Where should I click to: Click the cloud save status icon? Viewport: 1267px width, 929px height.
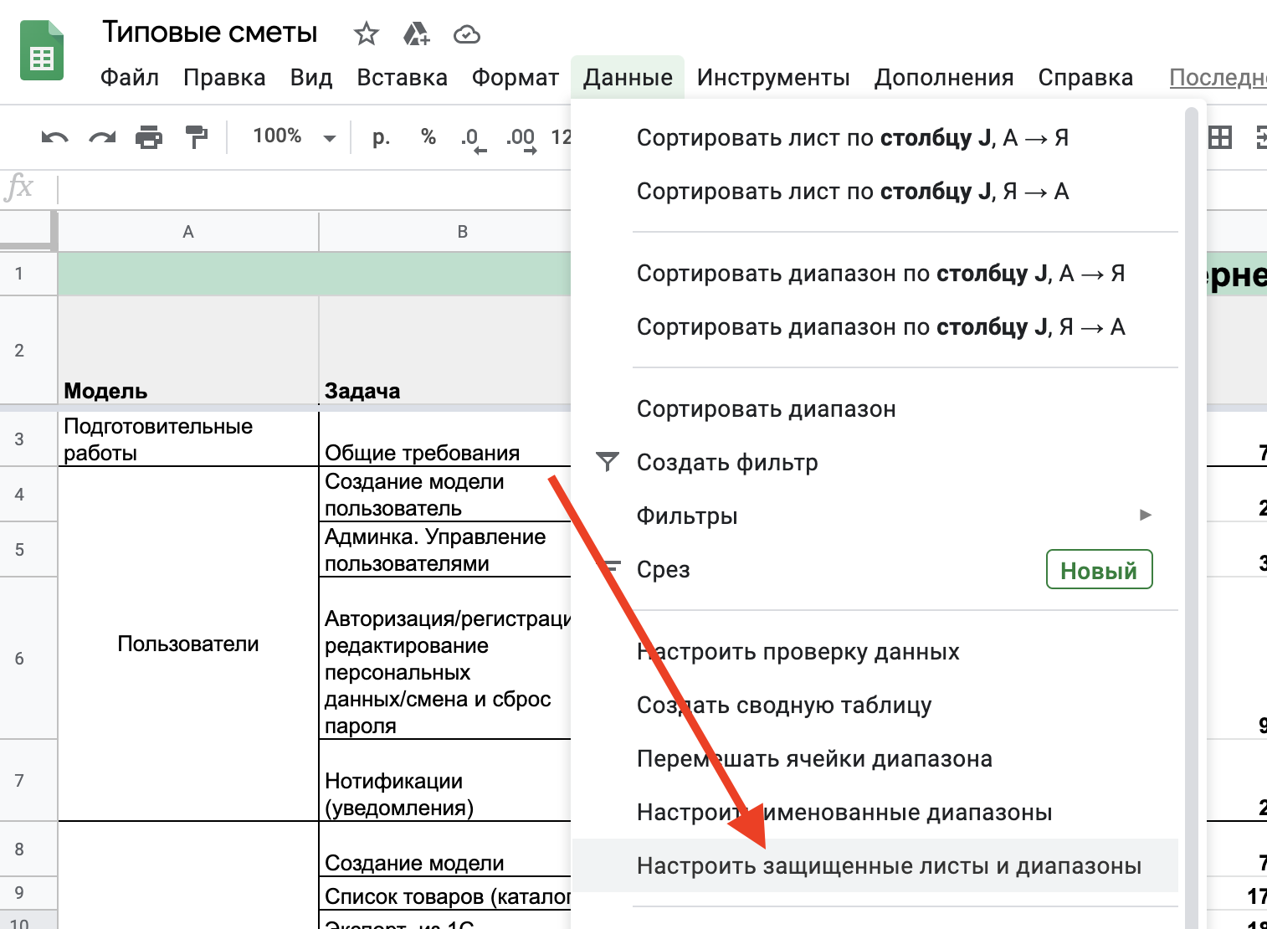[x=466, y=34]
